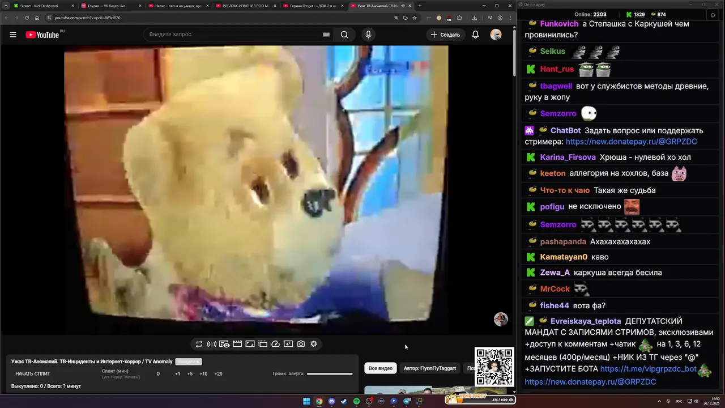The image size is (725, 408).
Task: Click the Создать create button
Action: 446,35
